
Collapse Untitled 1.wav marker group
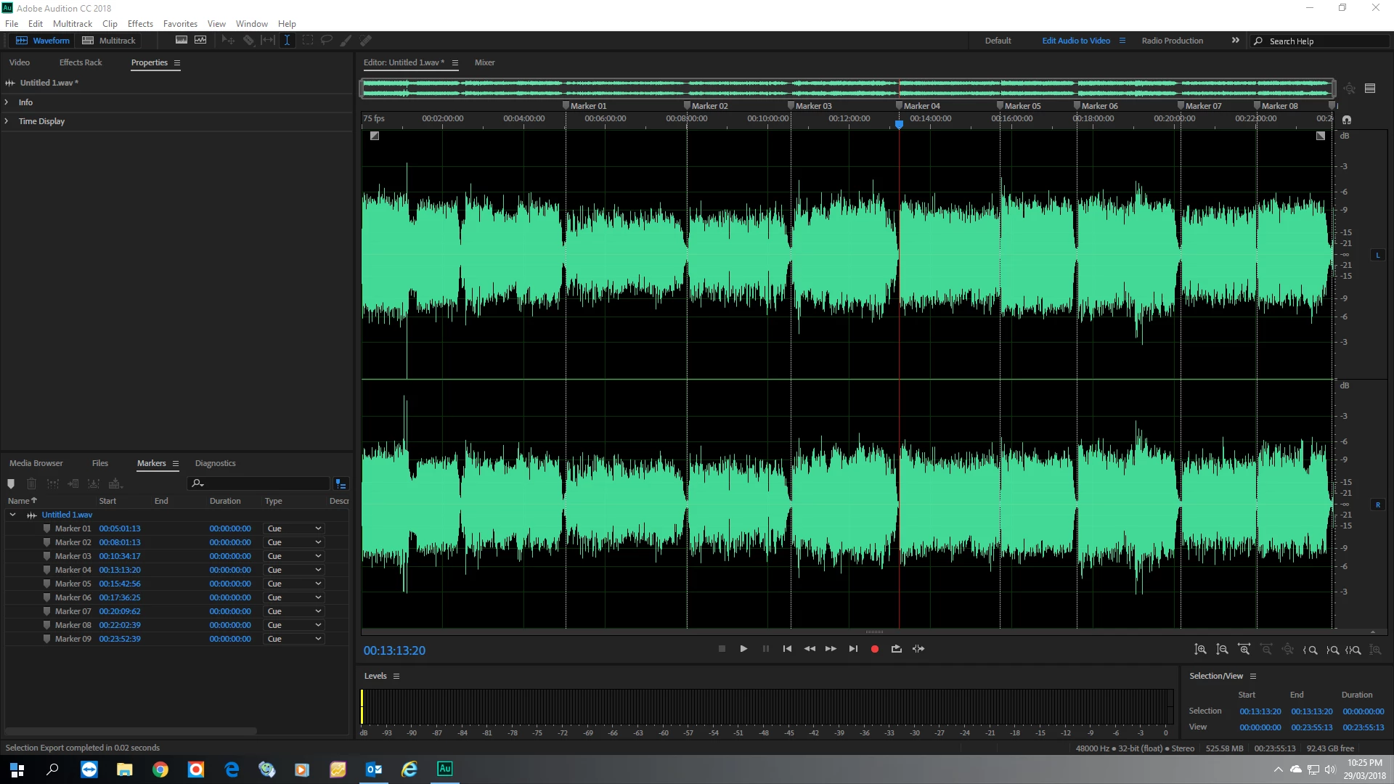pyautogui.click(x=12, y=515)
